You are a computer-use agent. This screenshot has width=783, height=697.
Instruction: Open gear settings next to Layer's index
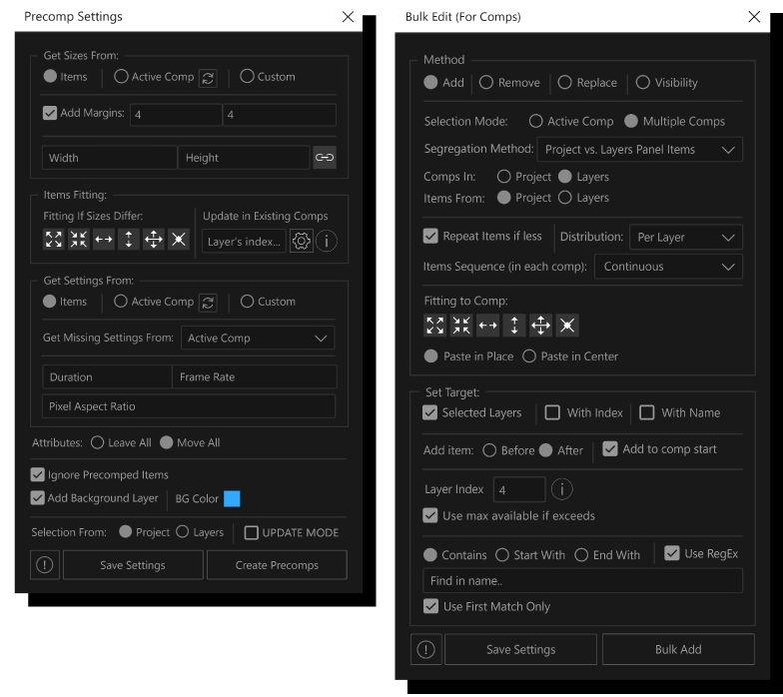coord(301,242)
